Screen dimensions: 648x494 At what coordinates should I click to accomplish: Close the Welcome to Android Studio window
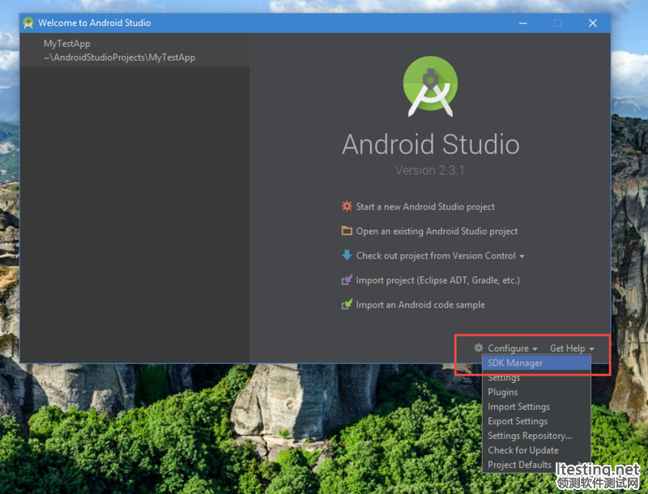point(593,23)
